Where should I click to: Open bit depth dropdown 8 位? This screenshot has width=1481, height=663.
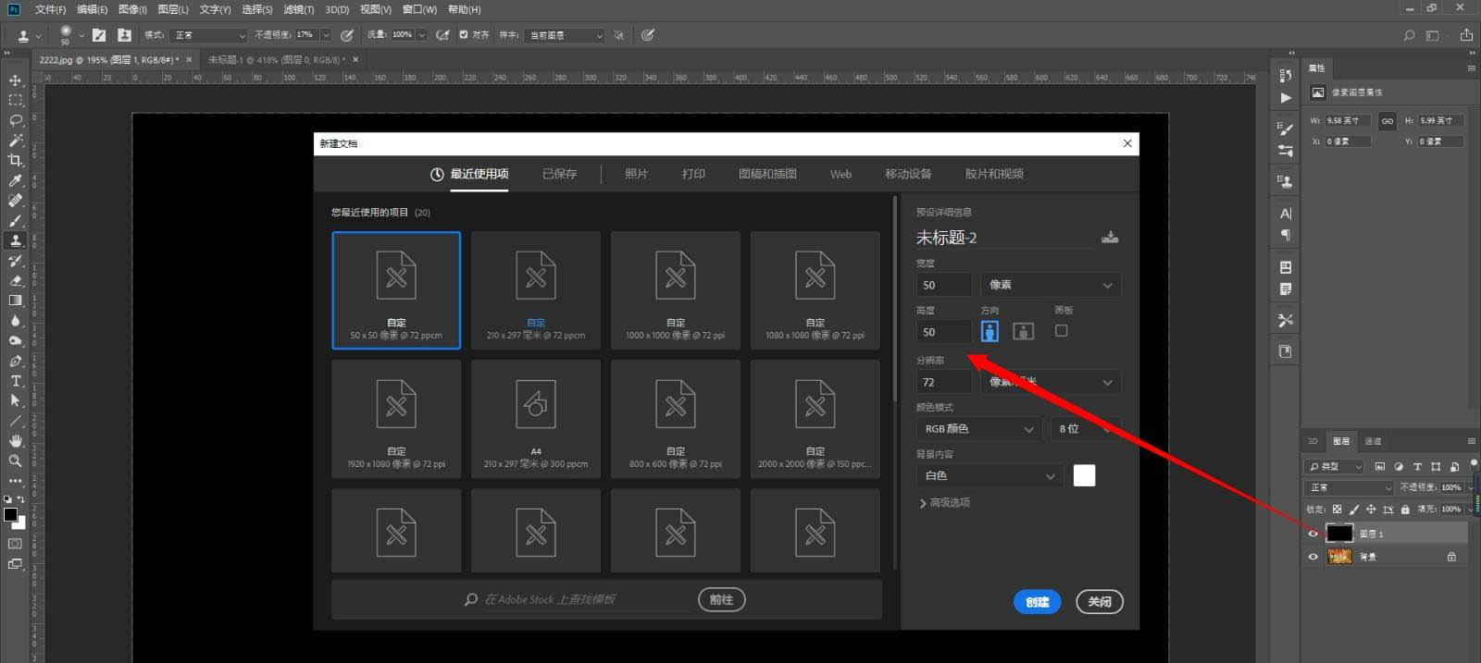point(1086,429)
